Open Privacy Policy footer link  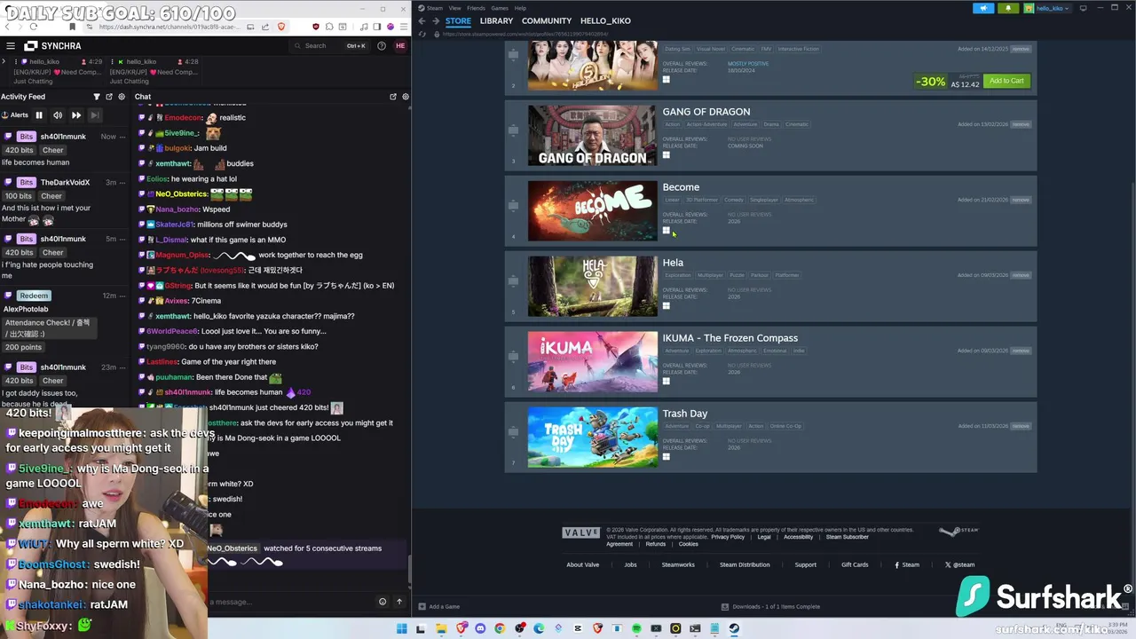[x=728, y=537]
